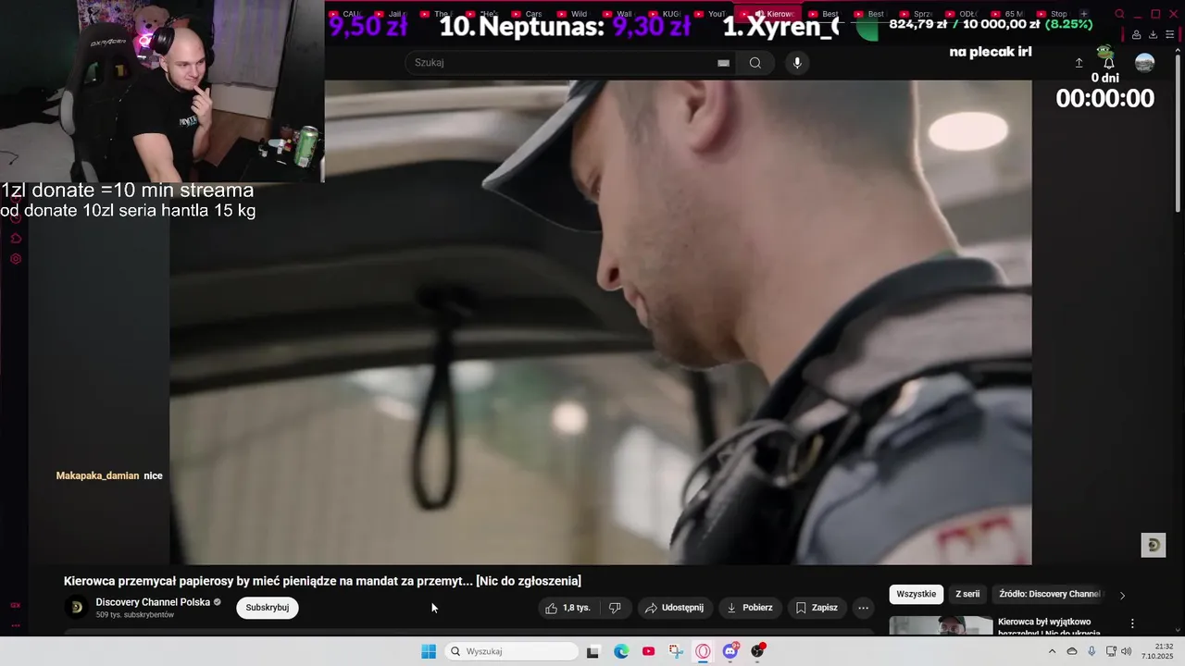The width and height of the screenshot is (1185, 666).
Task: Click the Opera sidebar icon above the settings gear
Action: 16,238
